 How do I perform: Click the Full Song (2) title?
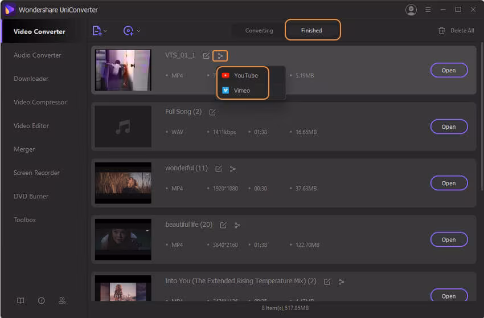183,112
